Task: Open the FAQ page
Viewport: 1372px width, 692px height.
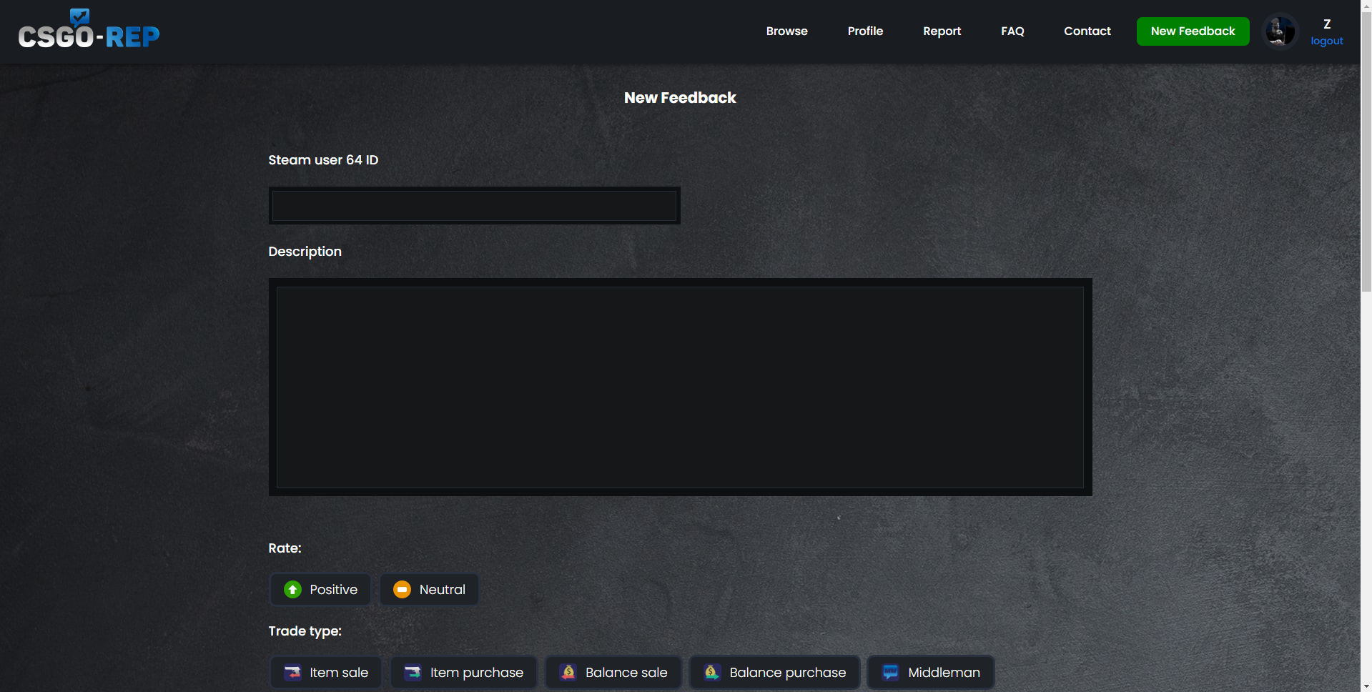Action: tap(1012, 31)
